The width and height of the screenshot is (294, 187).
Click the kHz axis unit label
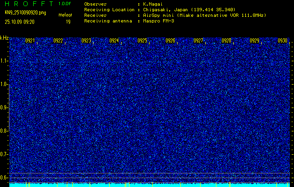point(4,37)
